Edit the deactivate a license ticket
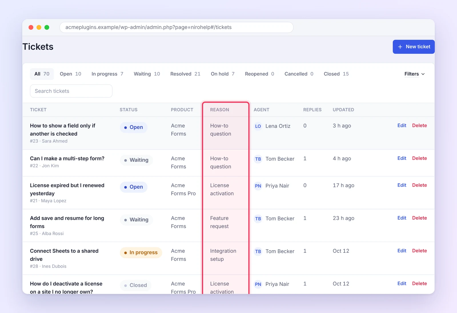This screenshot has height=313, width=457. (x=402, y=284)
